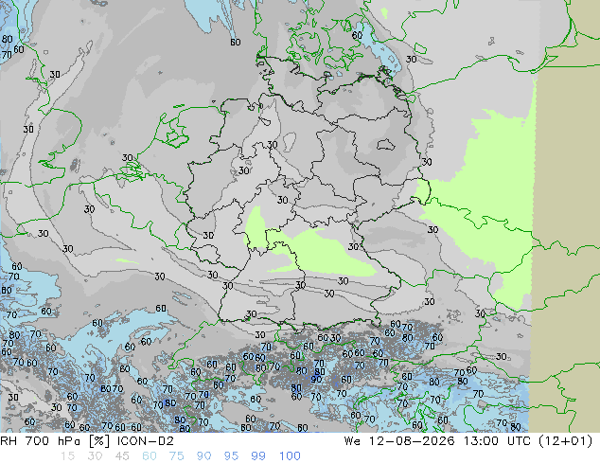This screenshot has width=600, height=464.
Task: Select the legend value "95"
Action: tap(231, 456)
